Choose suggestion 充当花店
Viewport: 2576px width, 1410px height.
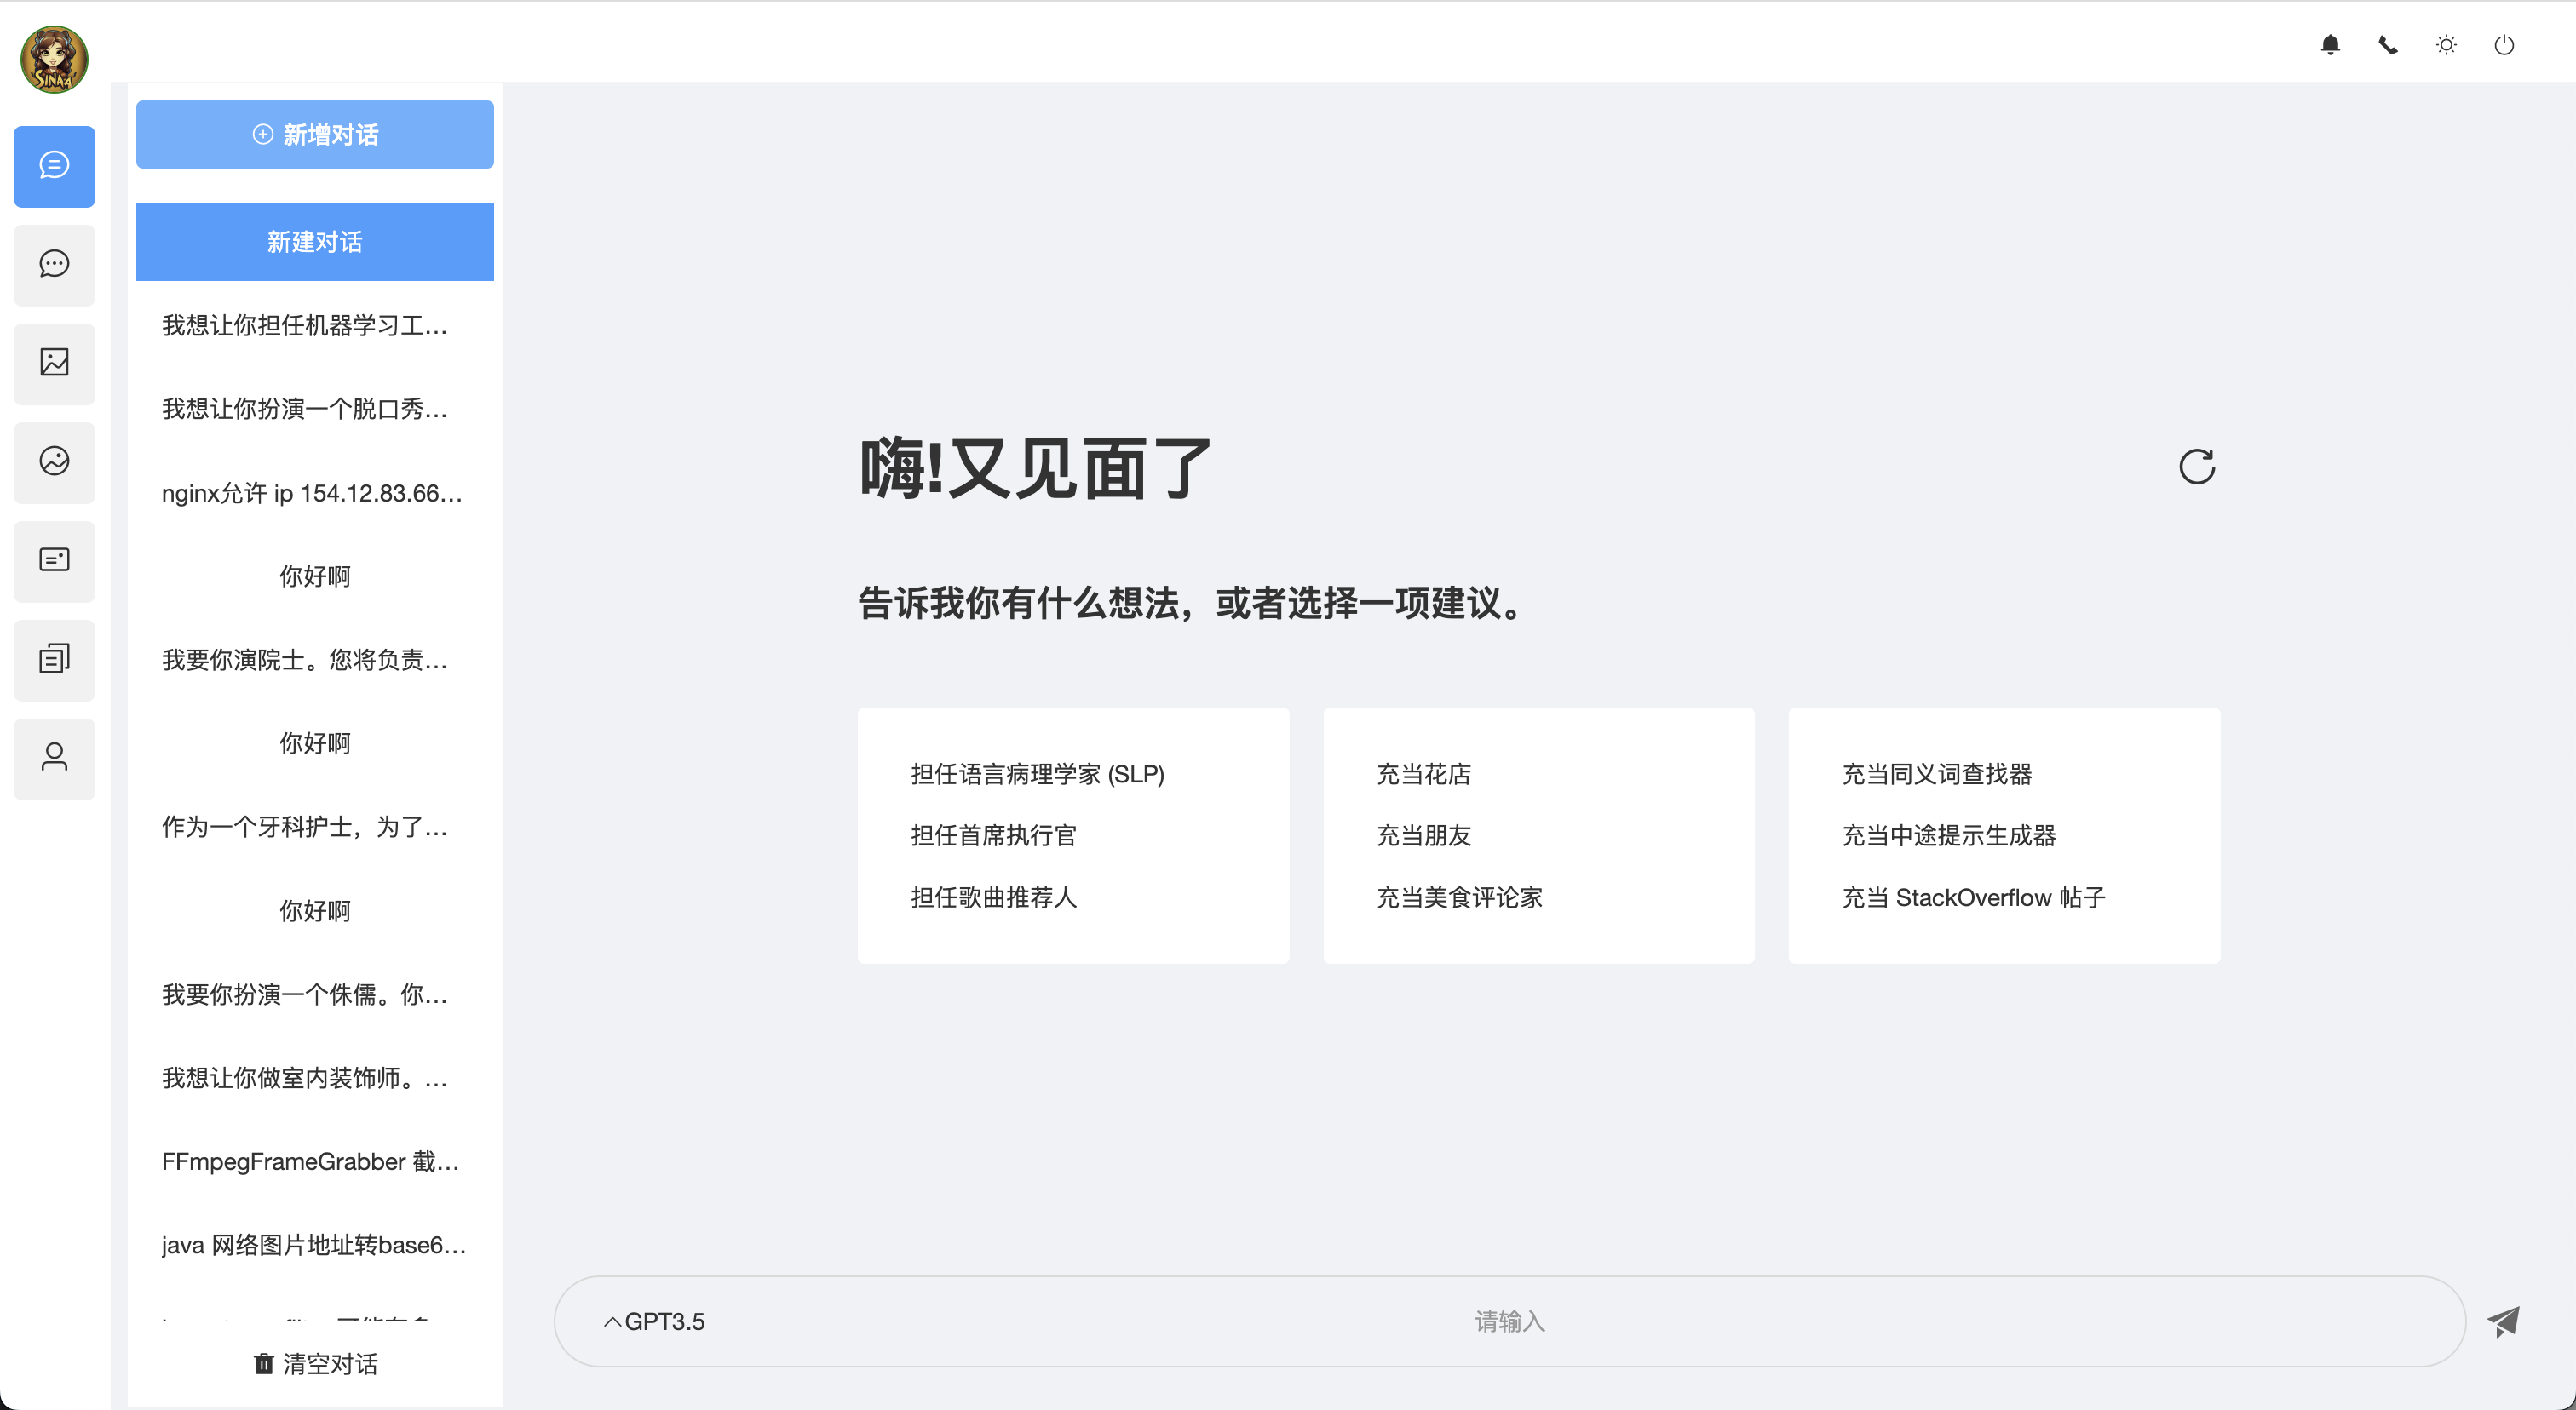1423,775
